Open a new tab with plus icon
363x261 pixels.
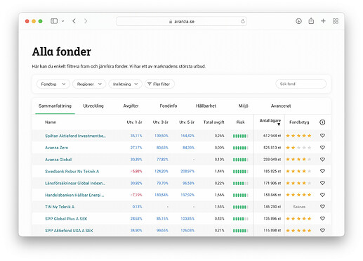click(x=323, y=21)
